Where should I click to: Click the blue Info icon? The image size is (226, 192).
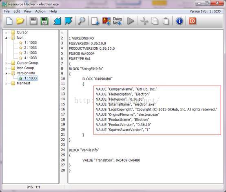coord(179,21)
